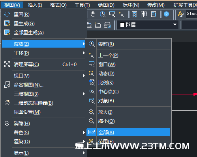Image resolution: width=197 pixels, height=157 pixels.
Task: Open the Standard text style box
Action: tap(191, 14)
